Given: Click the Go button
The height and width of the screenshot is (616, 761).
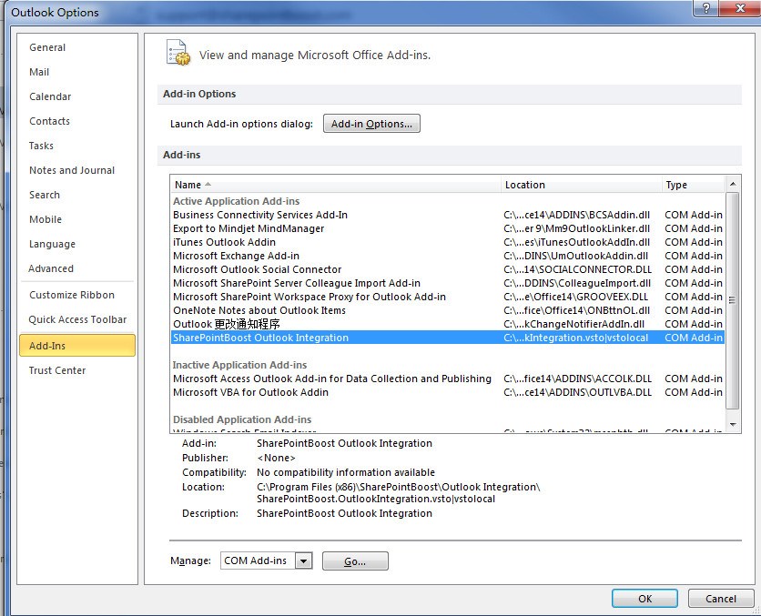Looking at the screenshot, I should coord(355,561).
